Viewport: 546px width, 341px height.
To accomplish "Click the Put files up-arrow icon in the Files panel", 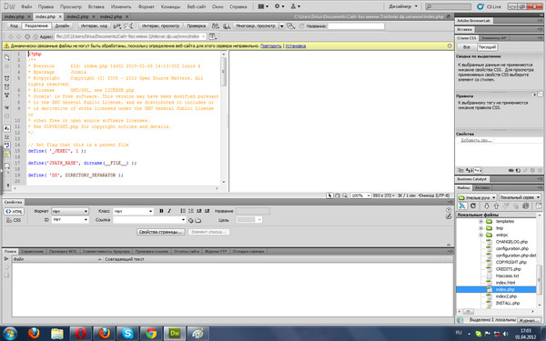I will (496, 206).
